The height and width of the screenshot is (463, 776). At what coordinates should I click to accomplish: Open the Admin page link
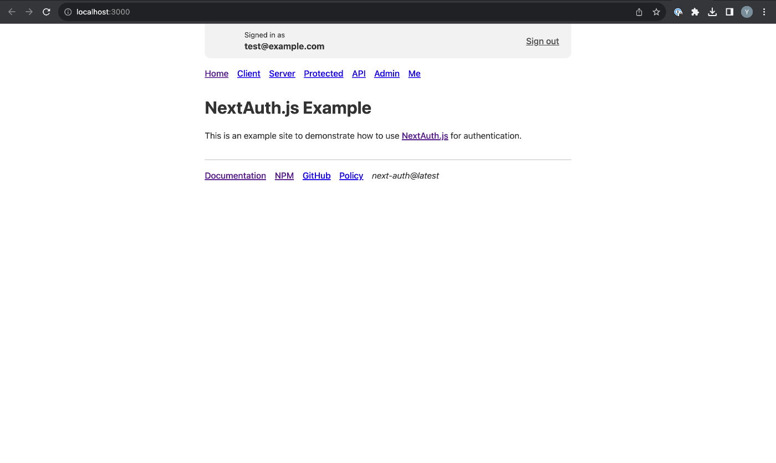point(387,74)
